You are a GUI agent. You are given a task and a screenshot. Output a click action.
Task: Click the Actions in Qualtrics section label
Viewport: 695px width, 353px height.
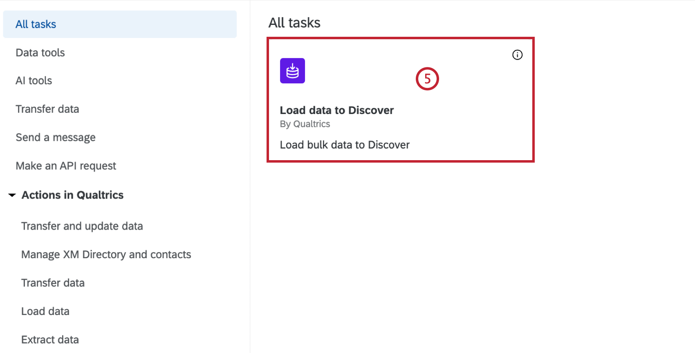(73, 195)
